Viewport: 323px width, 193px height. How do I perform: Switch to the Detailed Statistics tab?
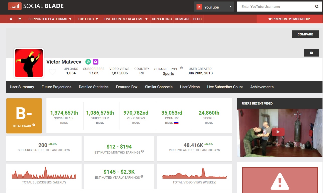click(x=94, y=87)
